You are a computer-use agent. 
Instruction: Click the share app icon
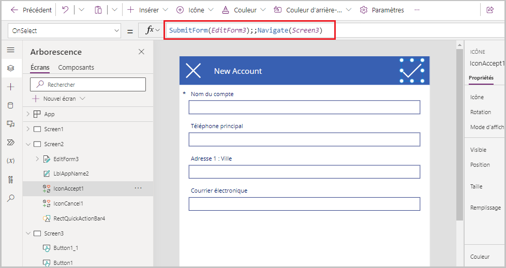490,10
